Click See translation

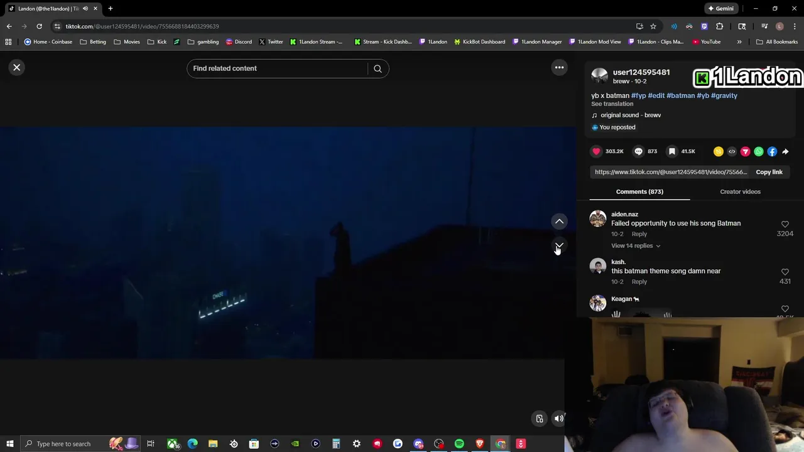coord(612,104)
